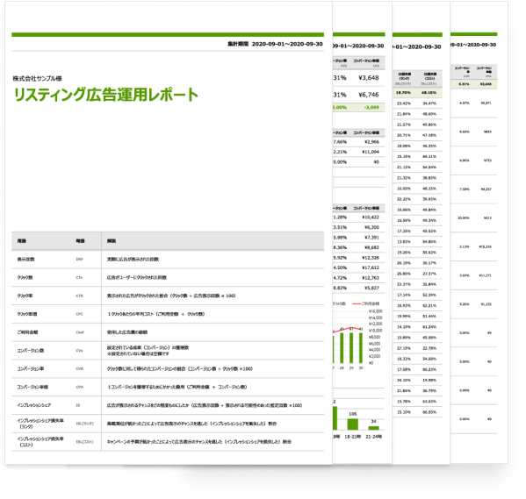Click the CPA abbreviation cell

point(80,387)
